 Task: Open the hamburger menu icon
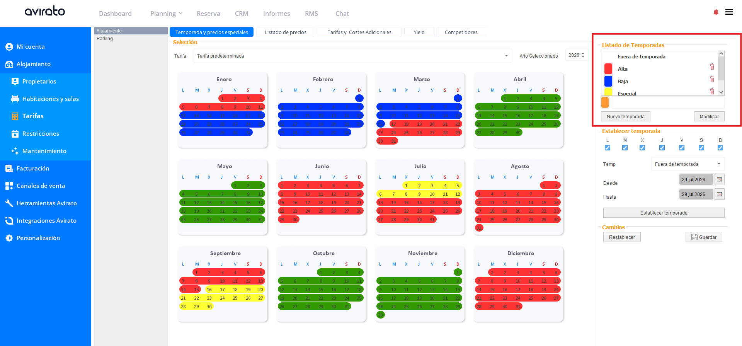729,12
